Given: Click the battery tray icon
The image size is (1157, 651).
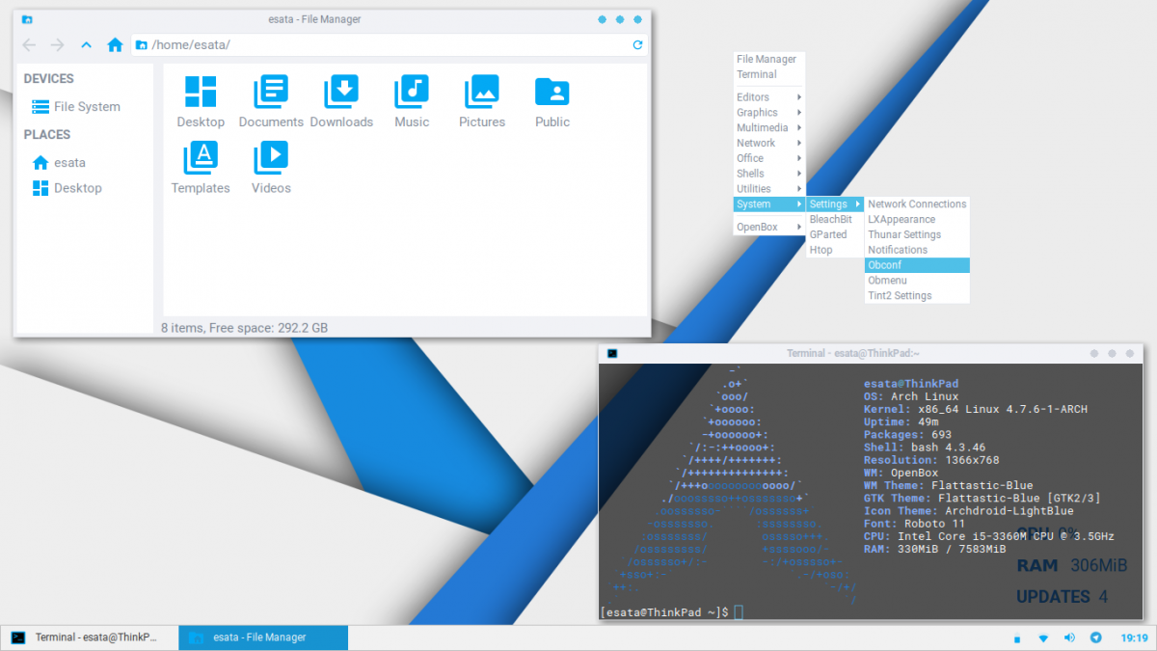Looking at the screenshot, I should (1016, 638).
